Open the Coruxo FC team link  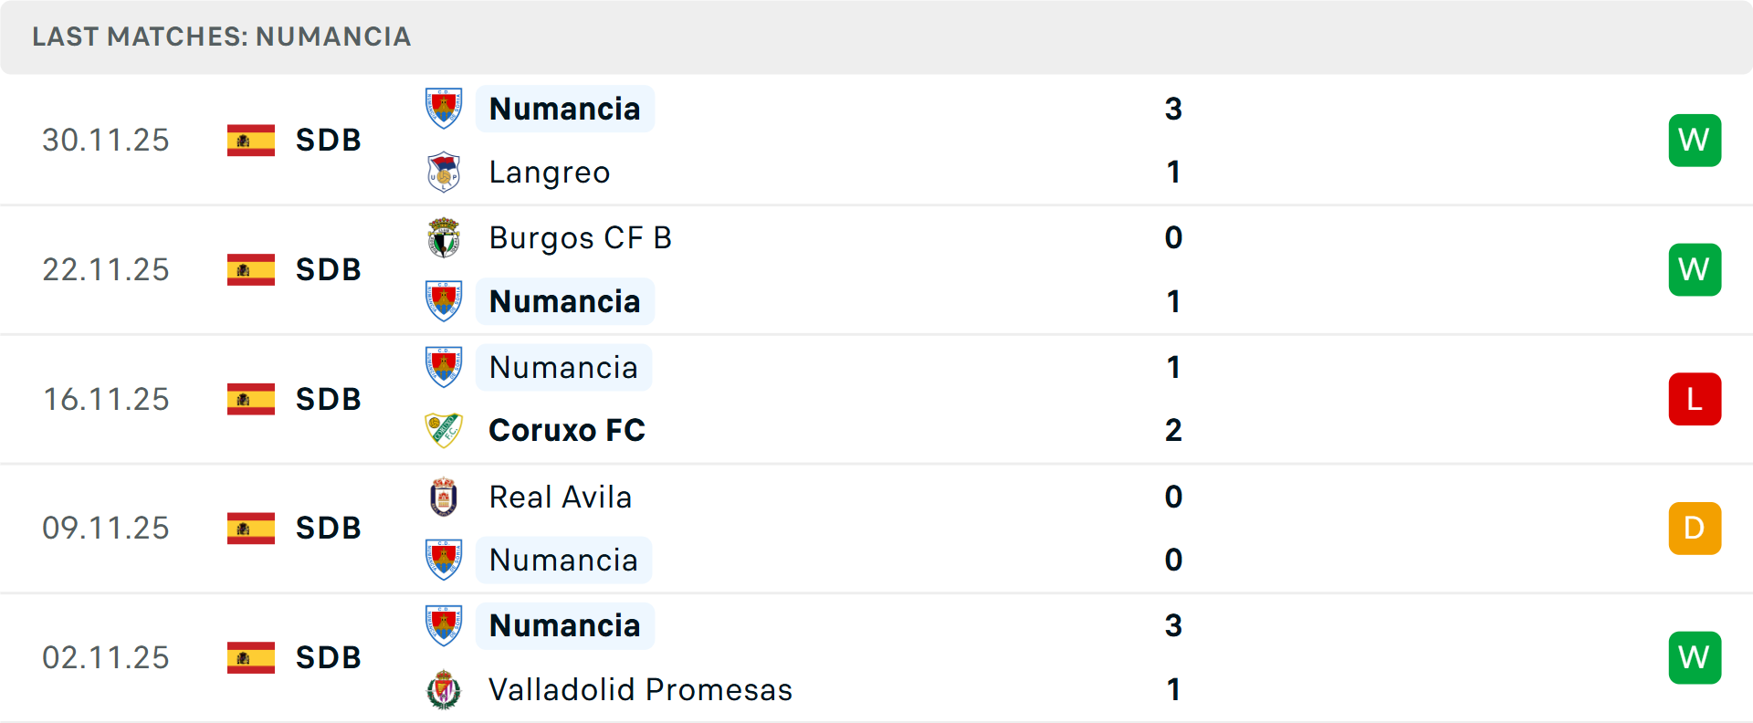[x=566, y=430]
